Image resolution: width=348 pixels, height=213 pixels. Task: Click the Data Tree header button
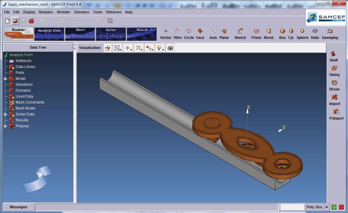tap(38, 48)
